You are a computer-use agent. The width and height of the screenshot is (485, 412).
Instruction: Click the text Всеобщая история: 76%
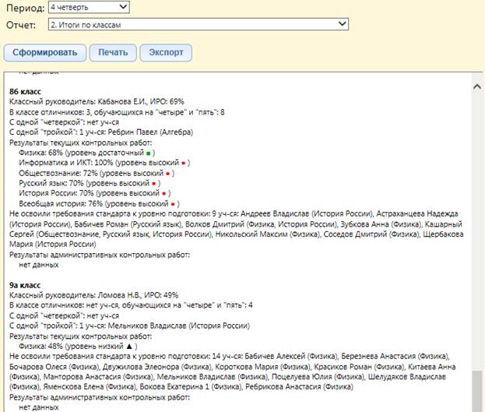61,204
